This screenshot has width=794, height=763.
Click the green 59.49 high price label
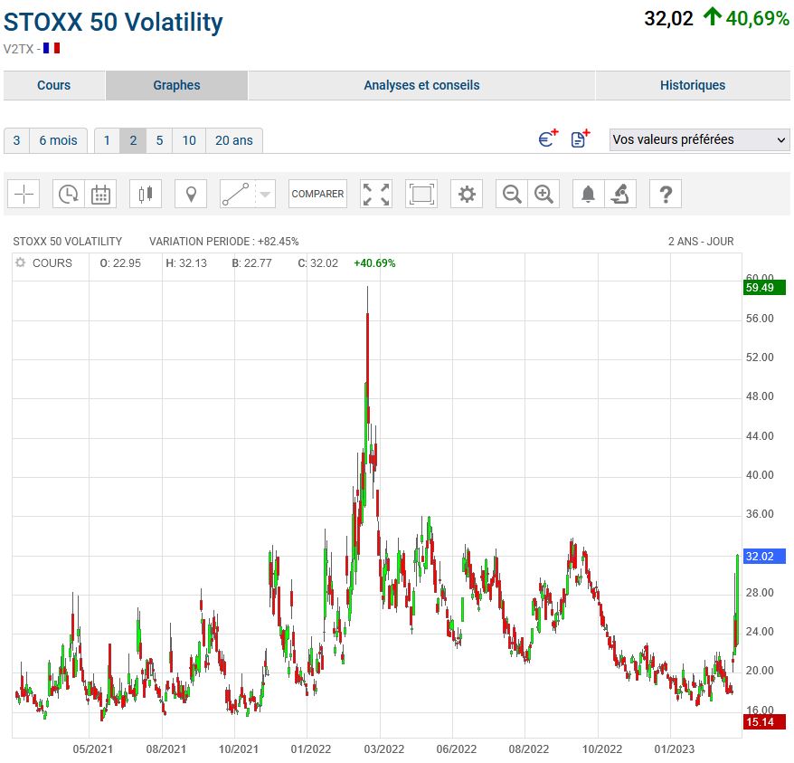click(764, 288)
